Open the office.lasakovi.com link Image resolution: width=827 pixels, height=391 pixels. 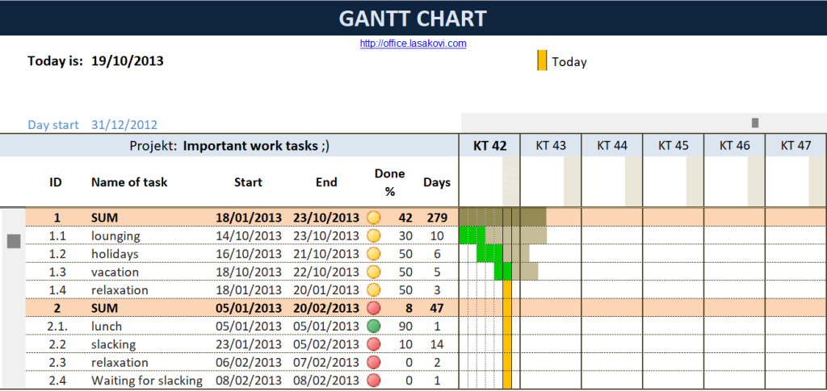[x=413, y=44]
